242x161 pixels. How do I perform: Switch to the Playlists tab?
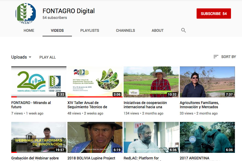(90, 30)
